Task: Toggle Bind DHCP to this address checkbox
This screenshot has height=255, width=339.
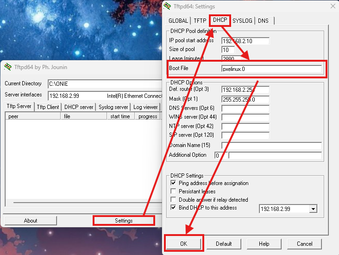Action: pos(174,208)
